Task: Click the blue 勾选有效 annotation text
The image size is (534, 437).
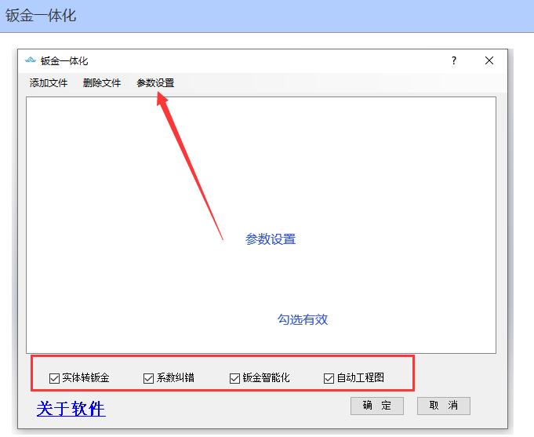Action: 302,319
